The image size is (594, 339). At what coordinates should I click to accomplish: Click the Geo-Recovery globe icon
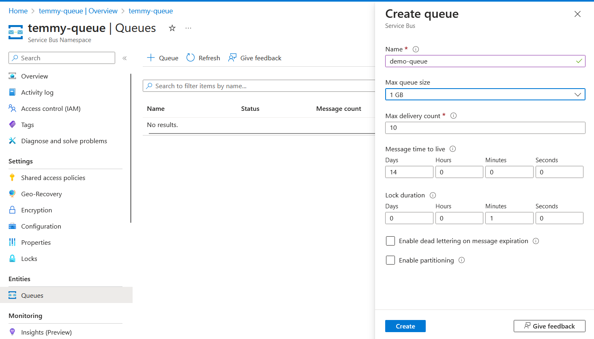click(x=13, y=194)
